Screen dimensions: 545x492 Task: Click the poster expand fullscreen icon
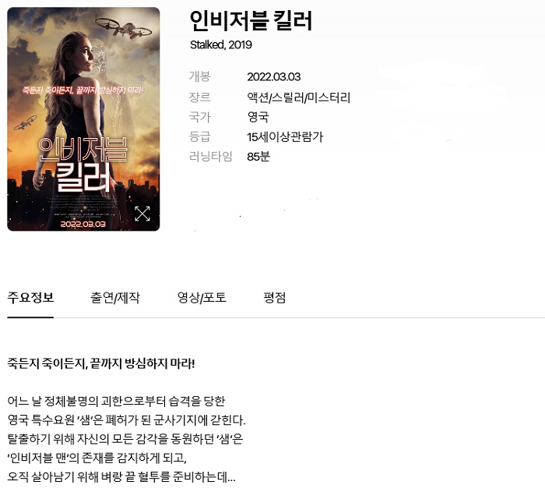pos(142,214)
